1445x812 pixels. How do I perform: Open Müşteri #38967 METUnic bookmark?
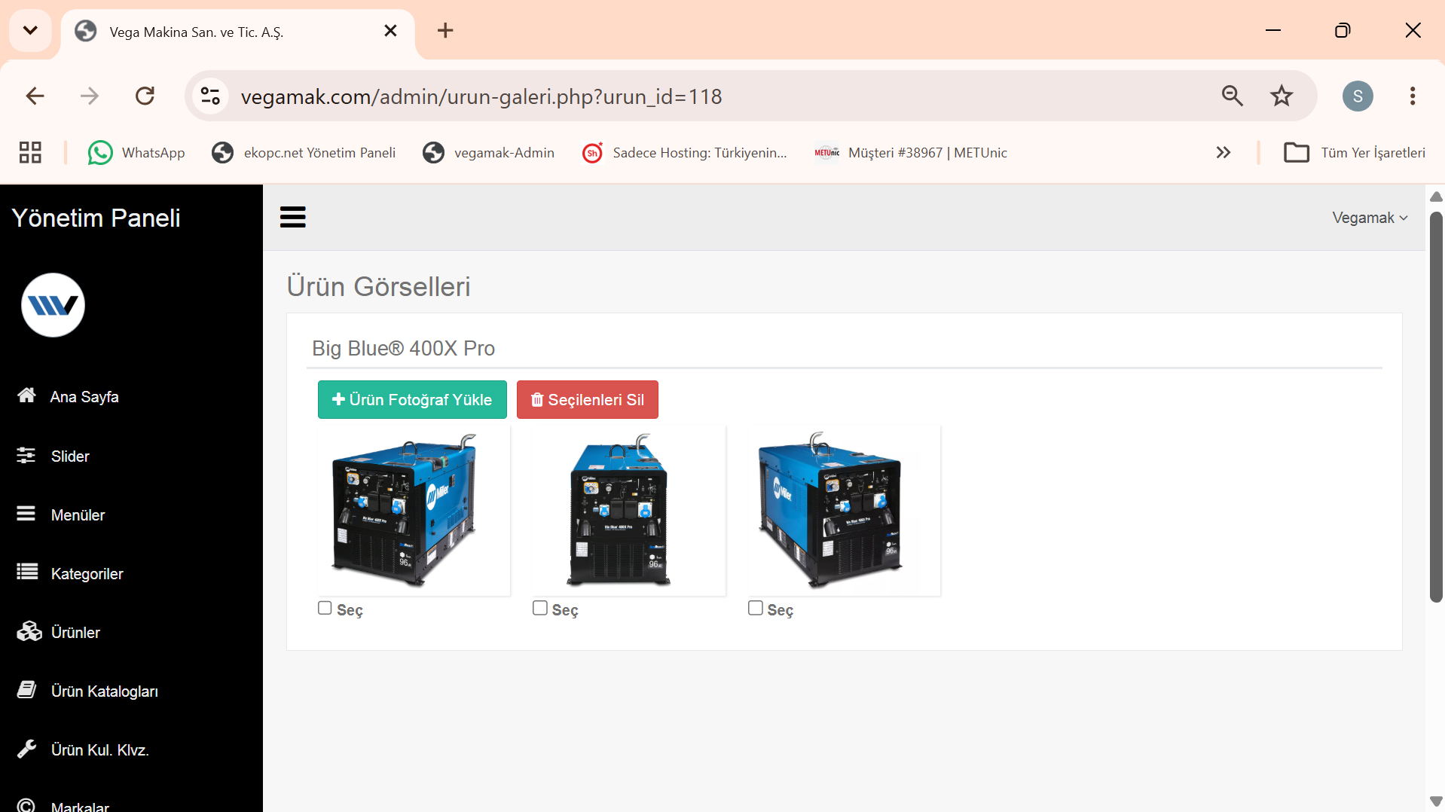pyautogui.click(x=910, y=153)
